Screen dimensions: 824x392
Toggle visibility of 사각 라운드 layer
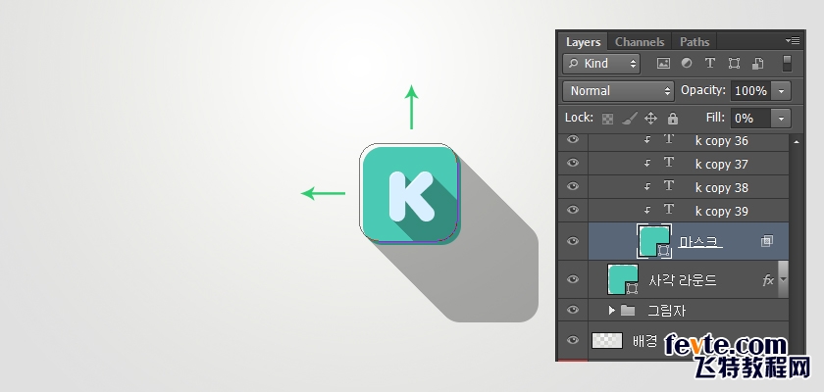click(x=573, y=279)
